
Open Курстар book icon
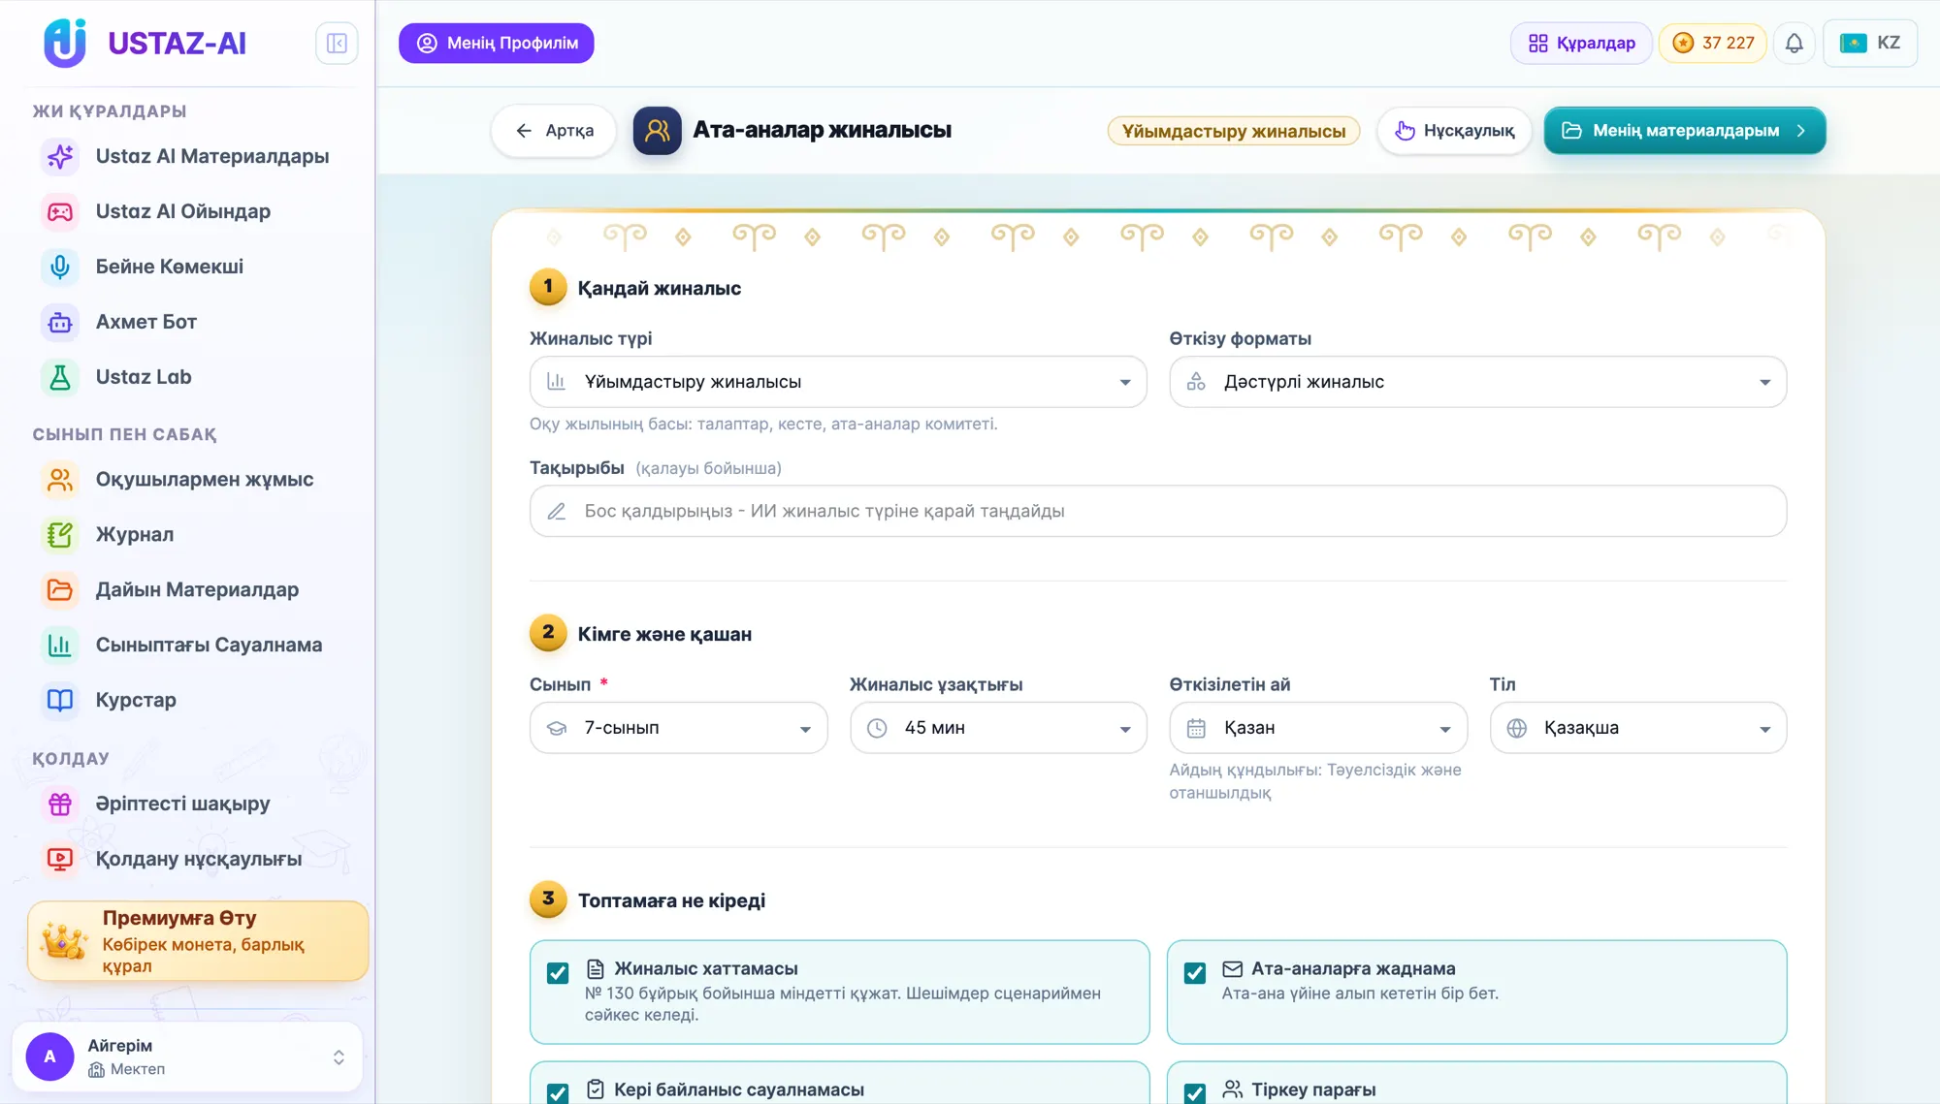point(60,700)
